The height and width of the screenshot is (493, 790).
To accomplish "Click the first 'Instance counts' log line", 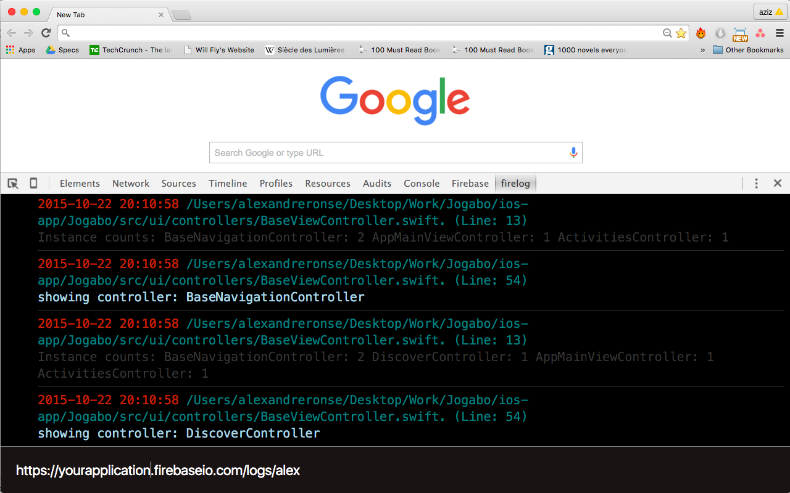I will (x=383, y=237).
